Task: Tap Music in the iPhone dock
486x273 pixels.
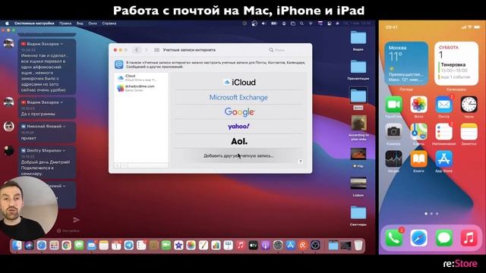Action: (x=469, y=238)
